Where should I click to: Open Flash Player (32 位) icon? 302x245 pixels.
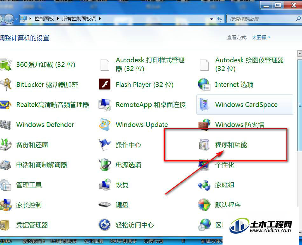[x=105, y=84]
